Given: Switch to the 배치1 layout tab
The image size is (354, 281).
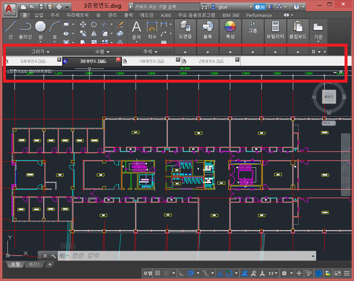Looking at the screenshot, I should (35, 264).
